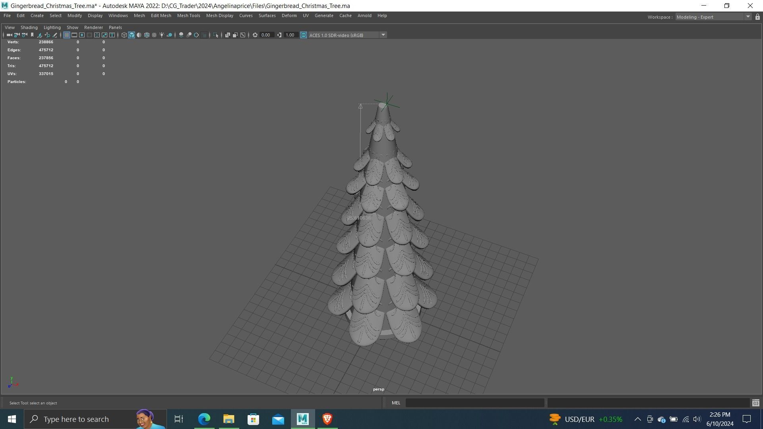This screenshot has height=429, width=763.
Task: Open the Mesh Tools menu
Action: [188, 15]
